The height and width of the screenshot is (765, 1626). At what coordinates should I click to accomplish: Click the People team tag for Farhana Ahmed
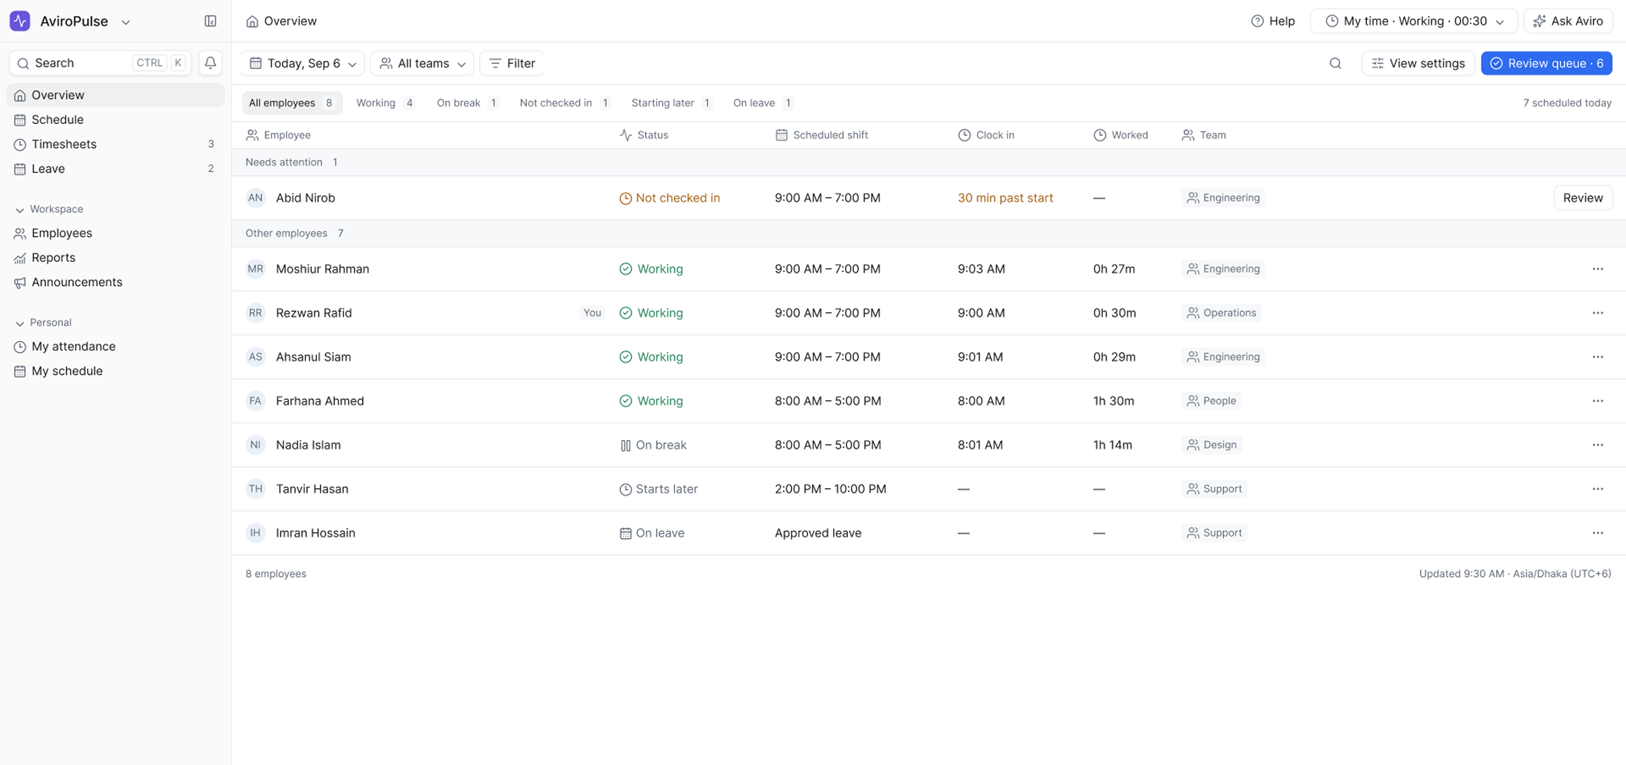pyautogui.click(x=1211, y=400)
